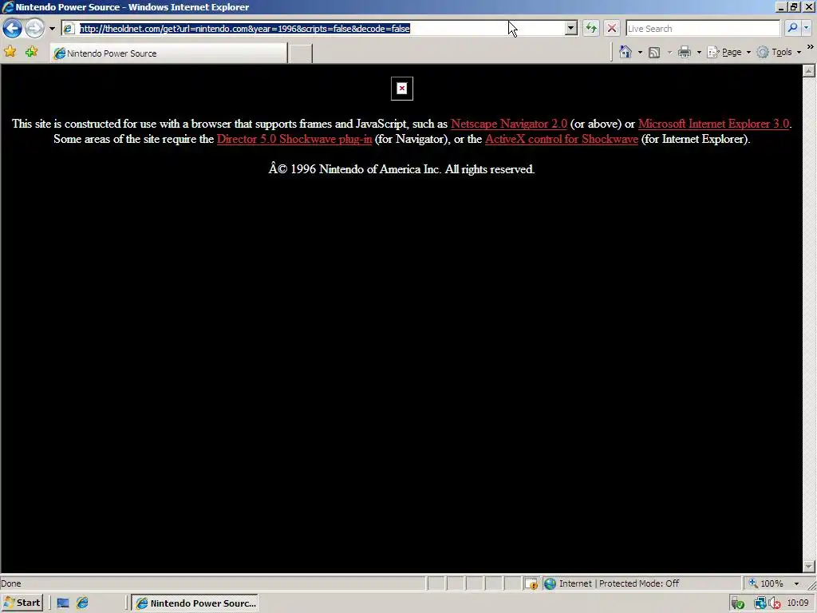Expand the Home button dropdown arrow

pos(641,52)
